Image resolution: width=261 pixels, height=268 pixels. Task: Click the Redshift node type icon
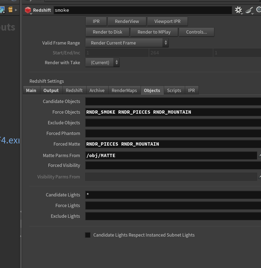[28, 10]
